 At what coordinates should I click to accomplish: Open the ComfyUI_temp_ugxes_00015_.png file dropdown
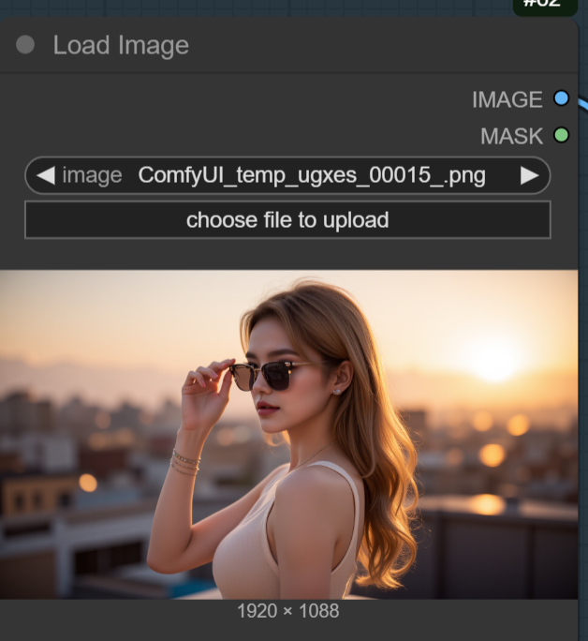312,175
